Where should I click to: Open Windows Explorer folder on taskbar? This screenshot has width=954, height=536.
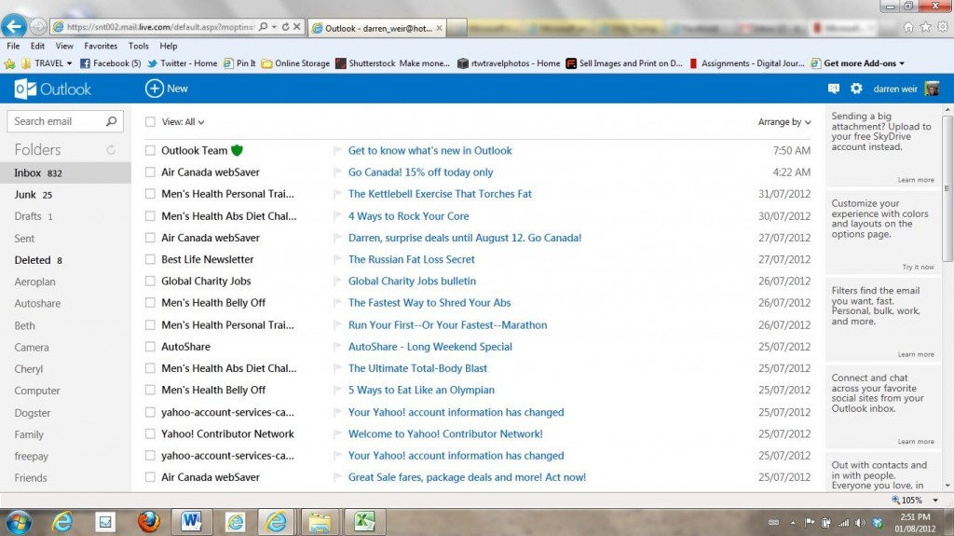[x=320, y=522]
